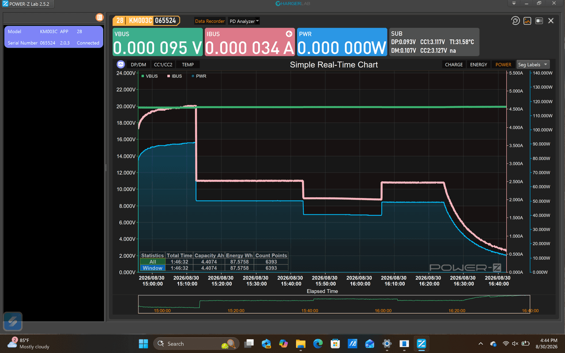Toggle the ENERGY display option
The height and width of the screenshot is (353, 565).
478,64
